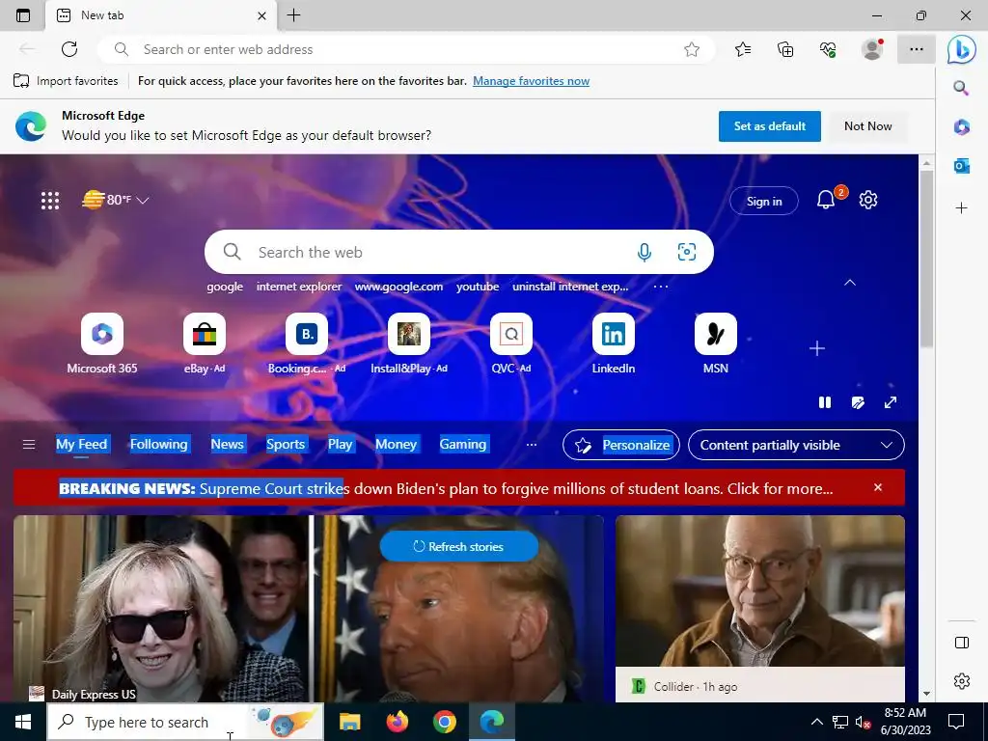
Task: Open the app launcher grid icon
Action: [50, 201]
